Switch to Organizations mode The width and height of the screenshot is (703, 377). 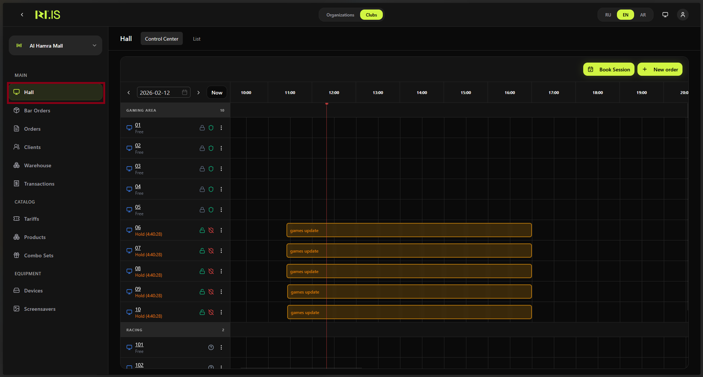[x=340, y=15]
